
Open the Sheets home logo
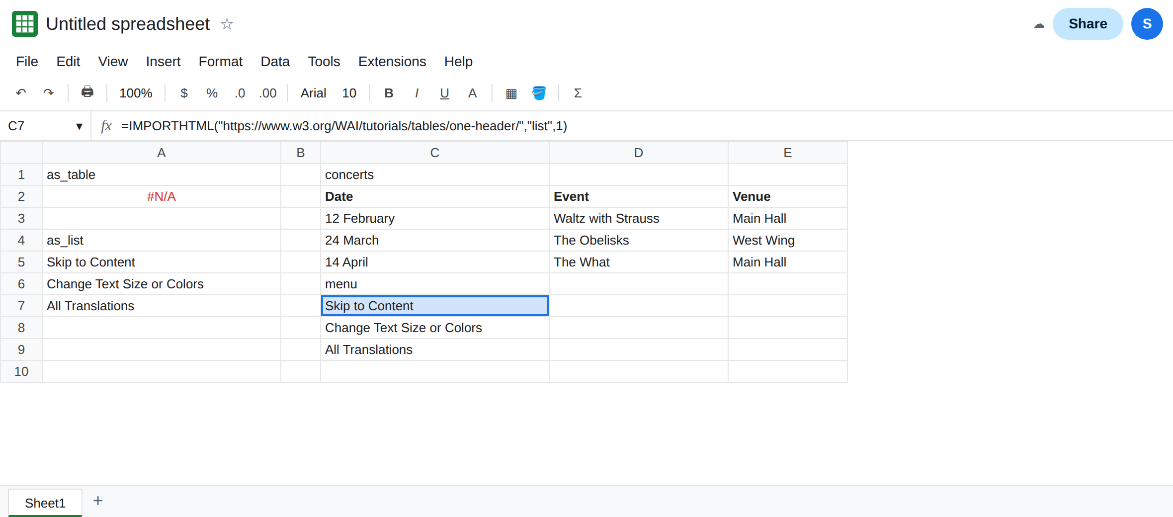coord(25,24)
